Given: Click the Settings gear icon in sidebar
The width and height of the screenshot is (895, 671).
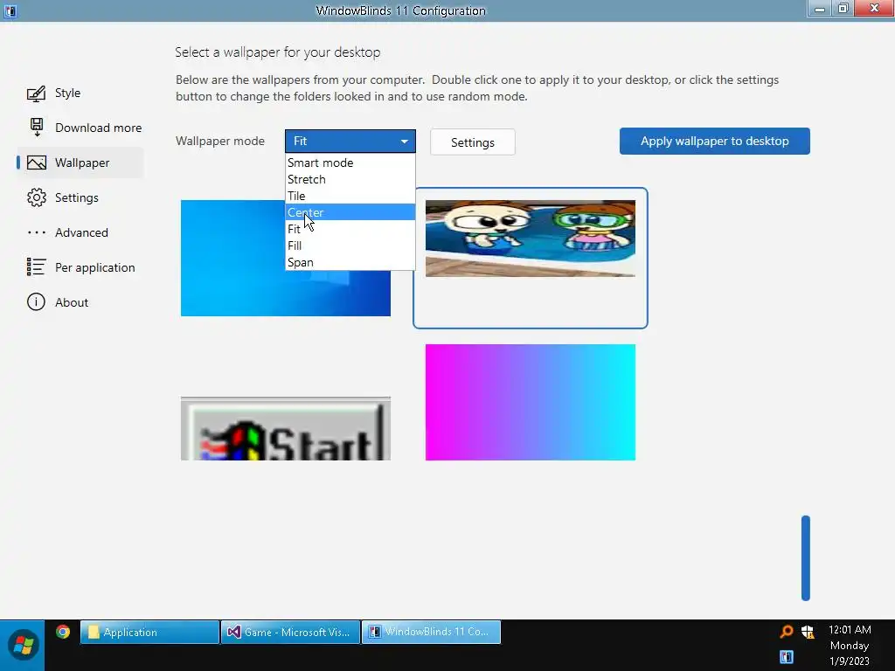Looking at the screenshot, I should 37,197.
